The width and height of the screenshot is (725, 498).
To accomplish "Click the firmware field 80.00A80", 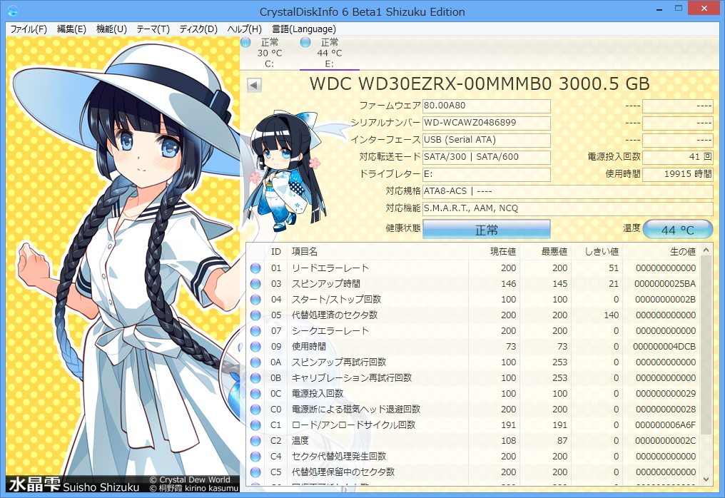I will [x=487, y=106].
